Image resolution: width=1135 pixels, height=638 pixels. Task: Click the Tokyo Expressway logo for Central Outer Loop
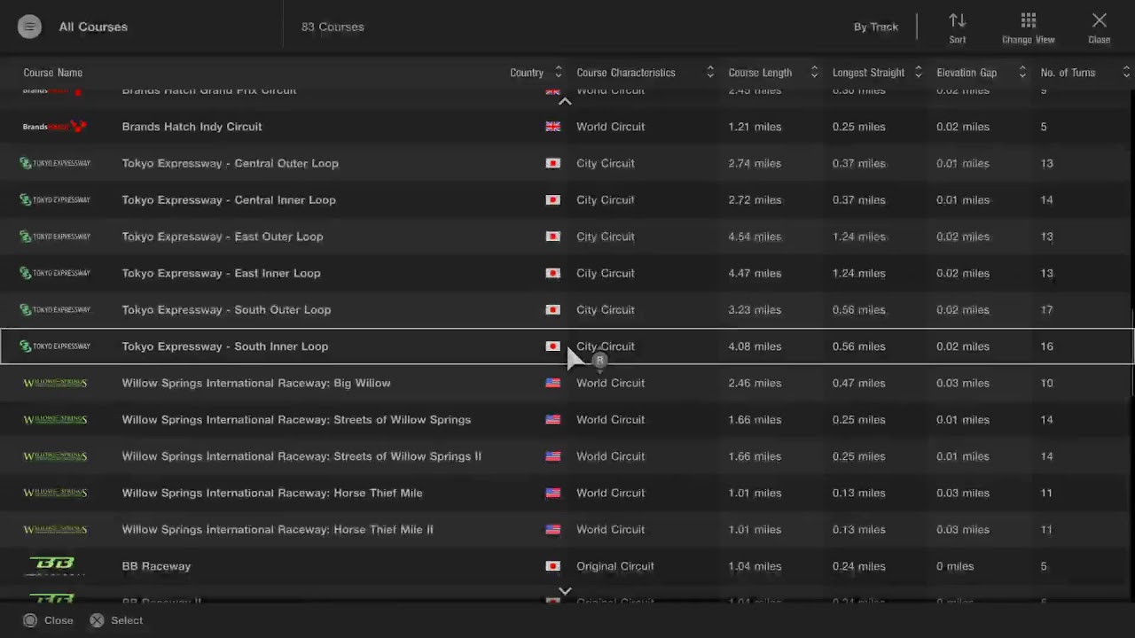click(55, 163)
